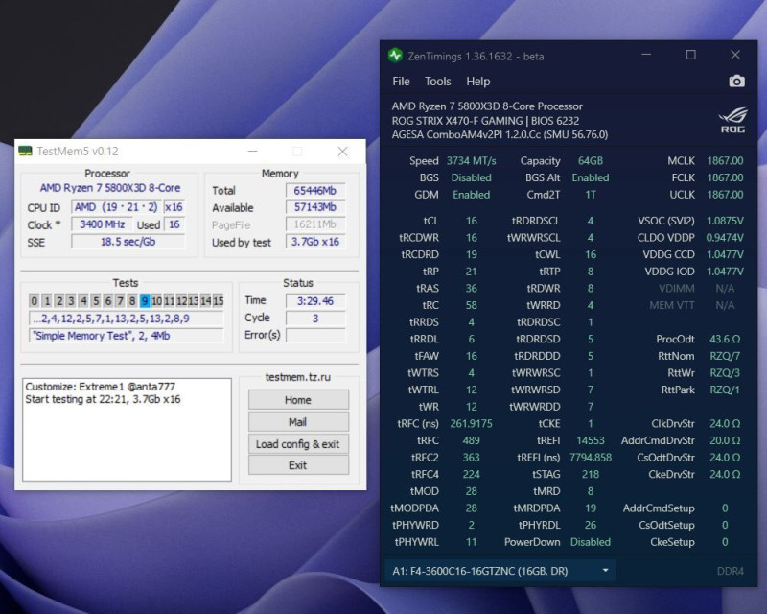767x614 pixels.
Task: Click the tCL value 16
Action: point(471,221)
